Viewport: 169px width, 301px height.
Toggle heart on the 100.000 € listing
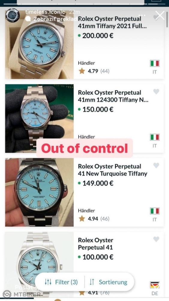[x=156, y=239]
